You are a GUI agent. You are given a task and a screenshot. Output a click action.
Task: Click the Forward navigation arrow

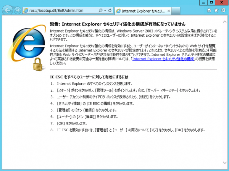pos(18,11)
